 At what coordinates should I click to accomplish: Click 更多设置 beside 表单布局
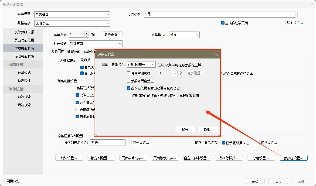[x=113, y=34]
